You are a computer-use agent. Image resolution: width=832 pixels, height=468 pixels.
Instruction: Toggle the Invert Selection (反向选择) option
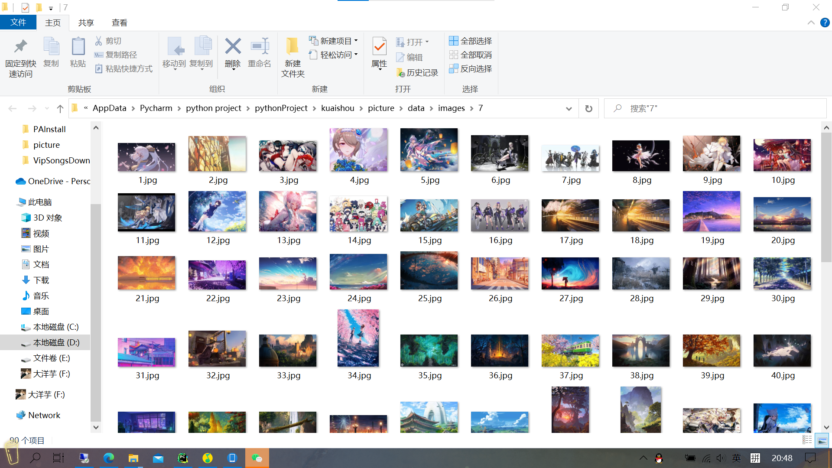point(471,68)
